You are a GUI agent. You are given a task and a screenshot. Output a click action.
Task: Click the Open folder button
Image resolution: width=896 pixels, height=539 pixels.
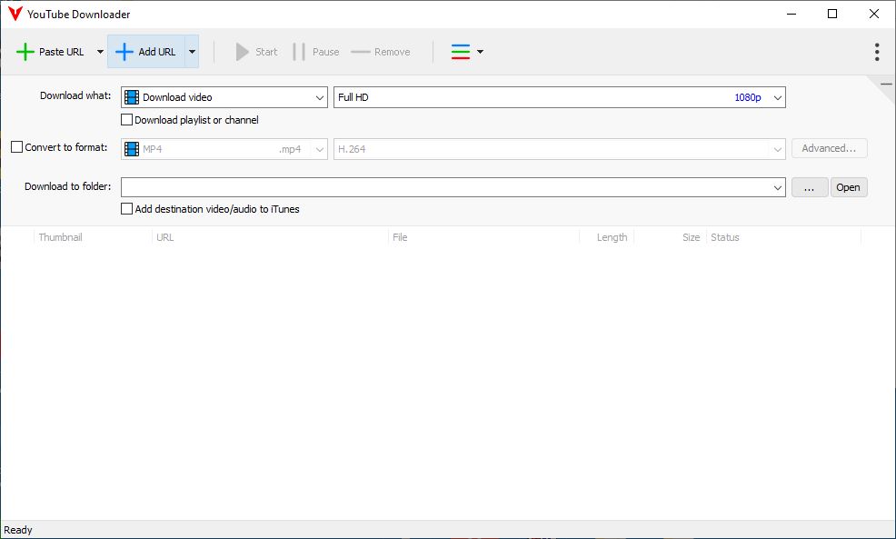(849, 187)
